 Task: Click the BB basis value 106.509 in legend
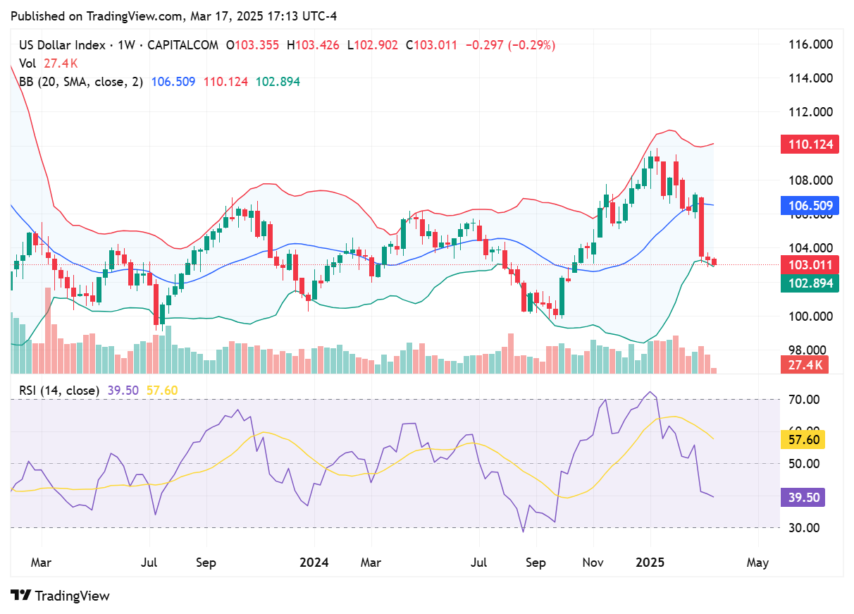[173, 82]
